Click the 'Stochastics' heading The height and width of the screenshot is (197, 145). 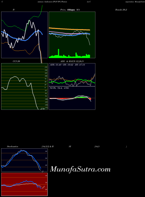(x=12, y=147)
